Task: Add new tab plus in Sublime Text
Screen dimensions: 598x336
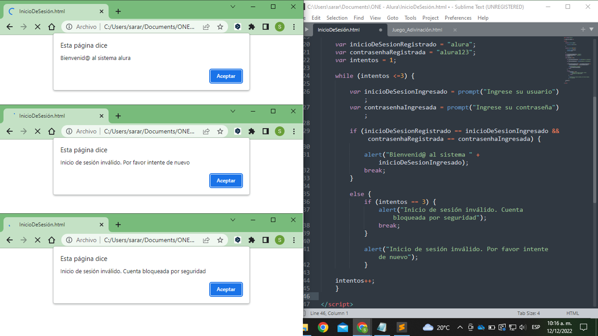Action: point(583,29)
